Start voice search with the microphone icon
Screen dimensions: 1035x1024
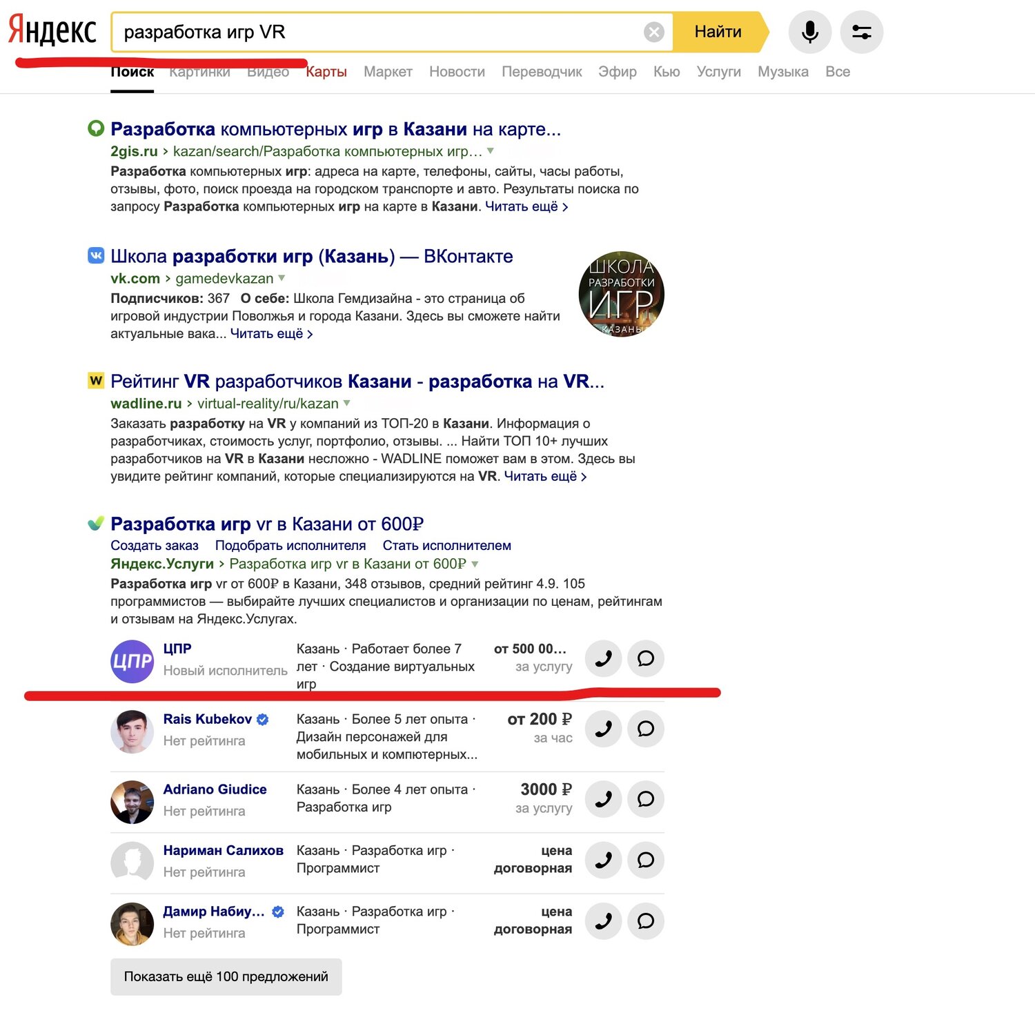[x=810, y=32]
